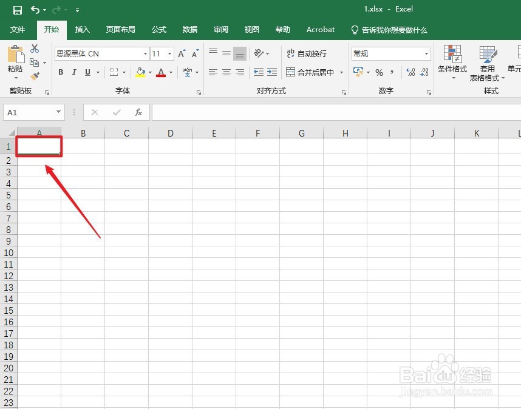
Task: Click the Decrease Decimal icon
Action: click(x=424, y=72)
